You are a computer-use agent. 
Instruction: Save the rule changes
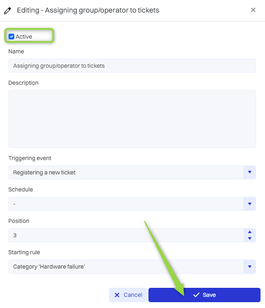click(x=204, y=295)
